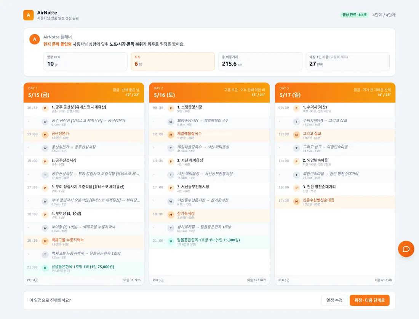Click P icon beside 외암민속마을

click(x=296, y=161)
